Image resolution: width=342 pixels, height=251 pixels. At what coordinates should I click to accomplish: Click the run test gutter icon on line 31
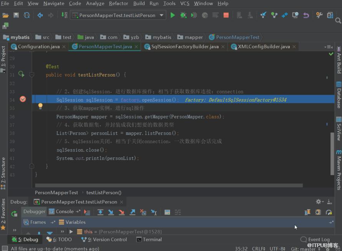tap(22, 74)
